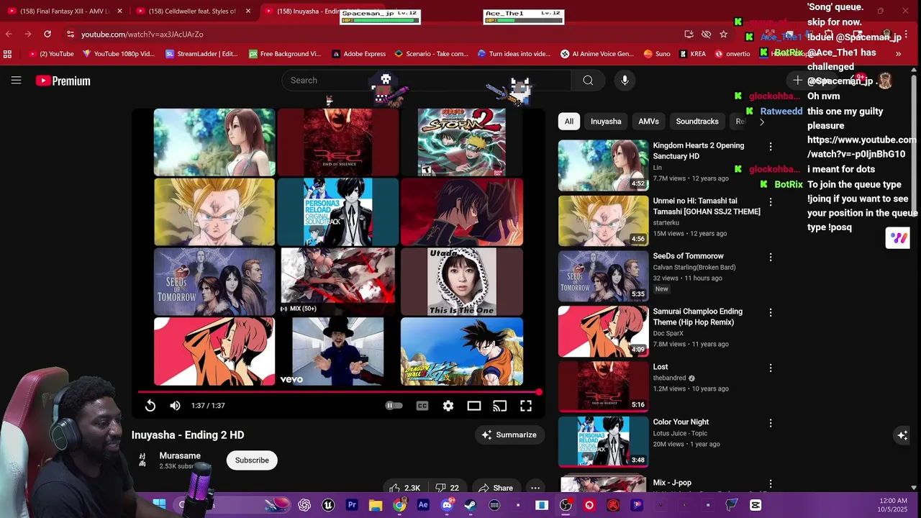
Task: Open the YouTube guide hamburger menu
Action: (16, 81)
